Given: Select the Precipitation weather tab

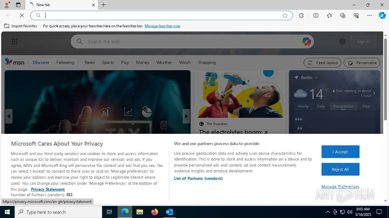Looking at the screenshot, I should tap(343, 106).
